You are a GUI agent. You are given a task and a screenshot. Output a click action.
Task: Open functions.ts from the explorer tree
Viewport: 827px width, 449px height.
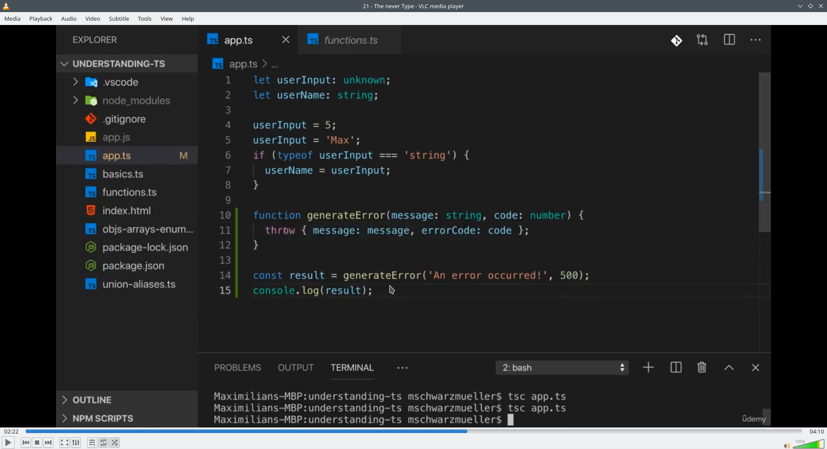(x=127, y=192)
